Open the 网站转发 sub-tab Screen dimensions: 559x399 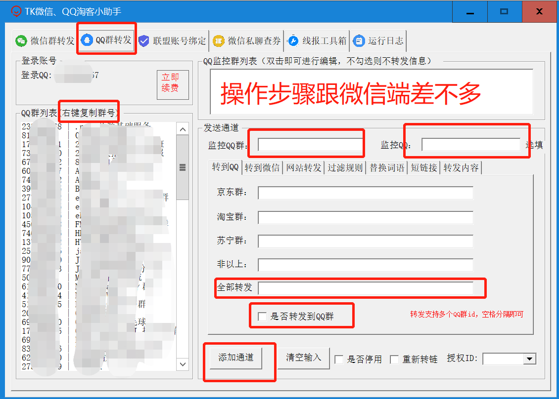pos(304,167)
